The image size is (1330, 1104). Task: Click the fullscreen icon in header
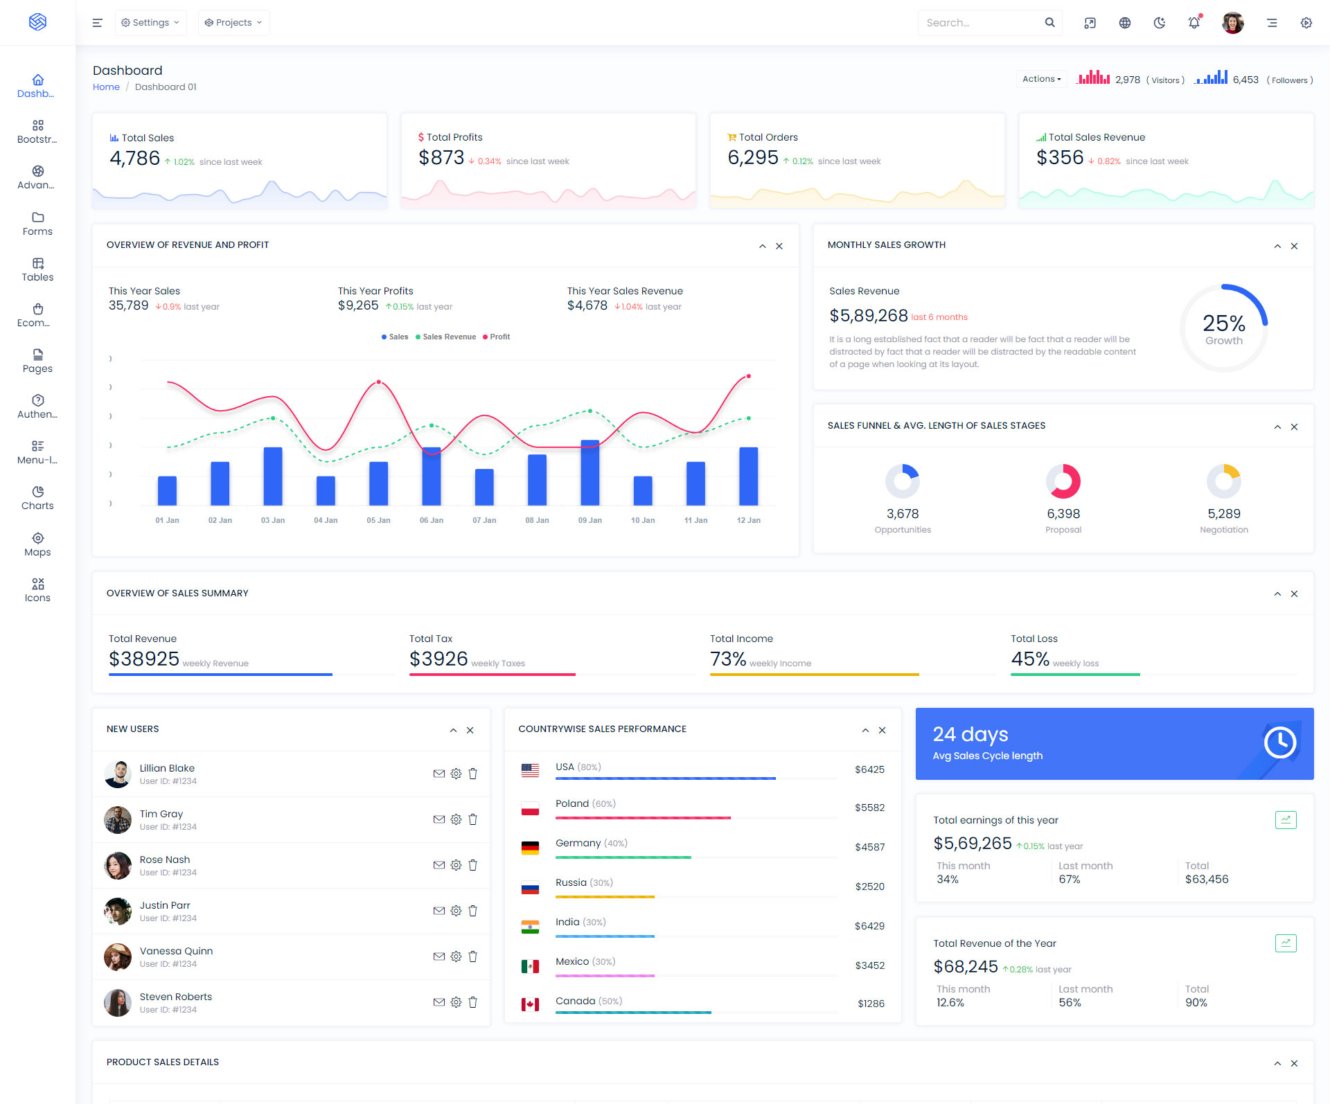click(1090, 23)
